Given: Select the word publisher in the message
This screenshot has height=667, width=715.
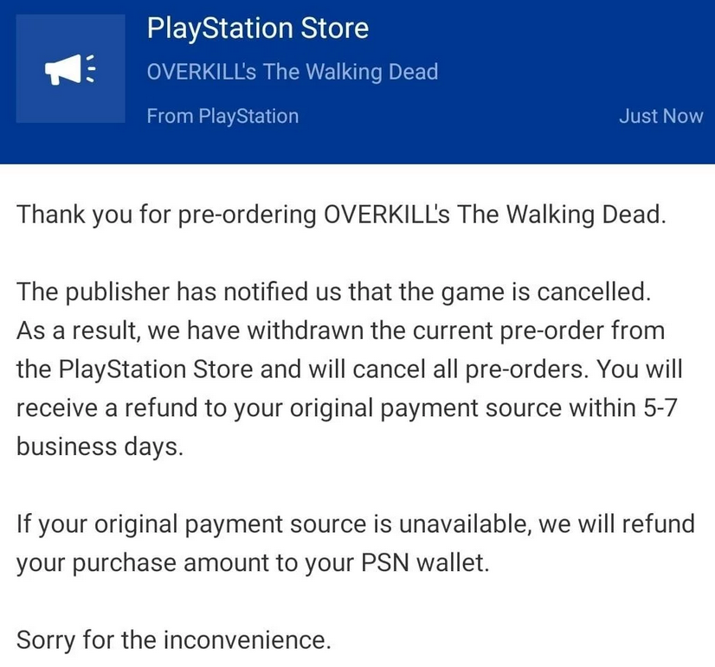Looking at the screenshot, I should click(117, 292).
